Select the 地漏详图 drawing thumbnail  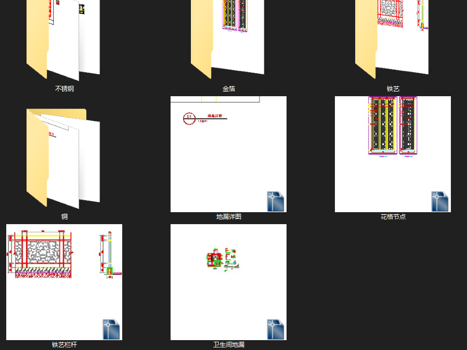click(228, 154)
